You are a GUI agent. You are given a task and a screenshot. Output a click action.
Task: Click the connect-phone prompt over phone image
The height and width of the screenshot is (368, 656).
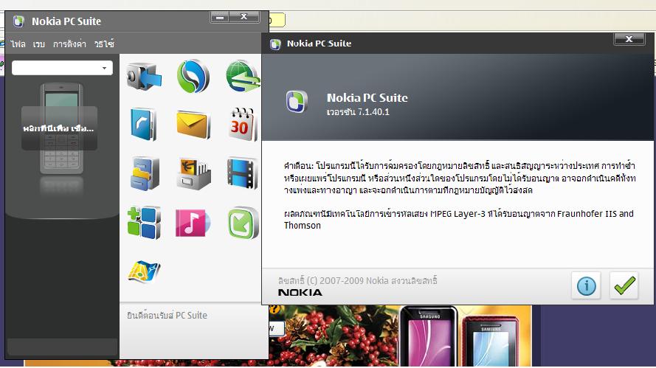[59, 128]
